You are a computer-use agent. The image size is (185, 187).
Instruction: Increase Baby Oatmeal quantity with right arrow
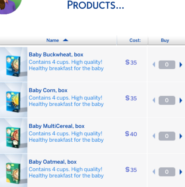click(181, 172)
